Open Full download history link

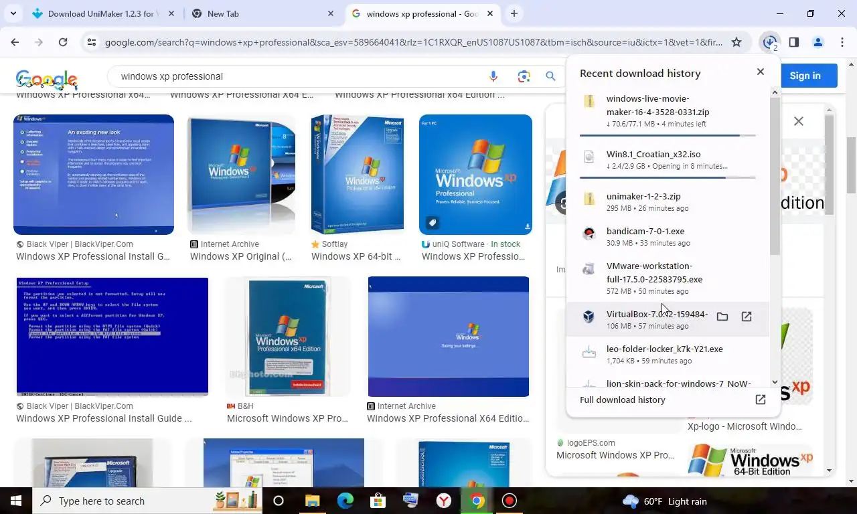coord(623,400)
